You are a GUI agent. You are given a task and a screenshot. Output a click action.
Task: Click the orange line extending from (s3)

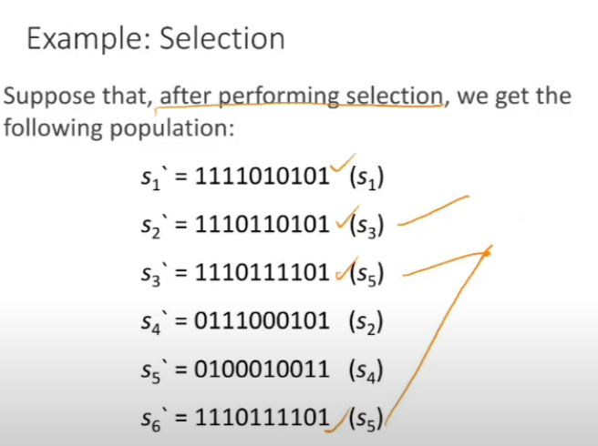(x=434, y=210)
